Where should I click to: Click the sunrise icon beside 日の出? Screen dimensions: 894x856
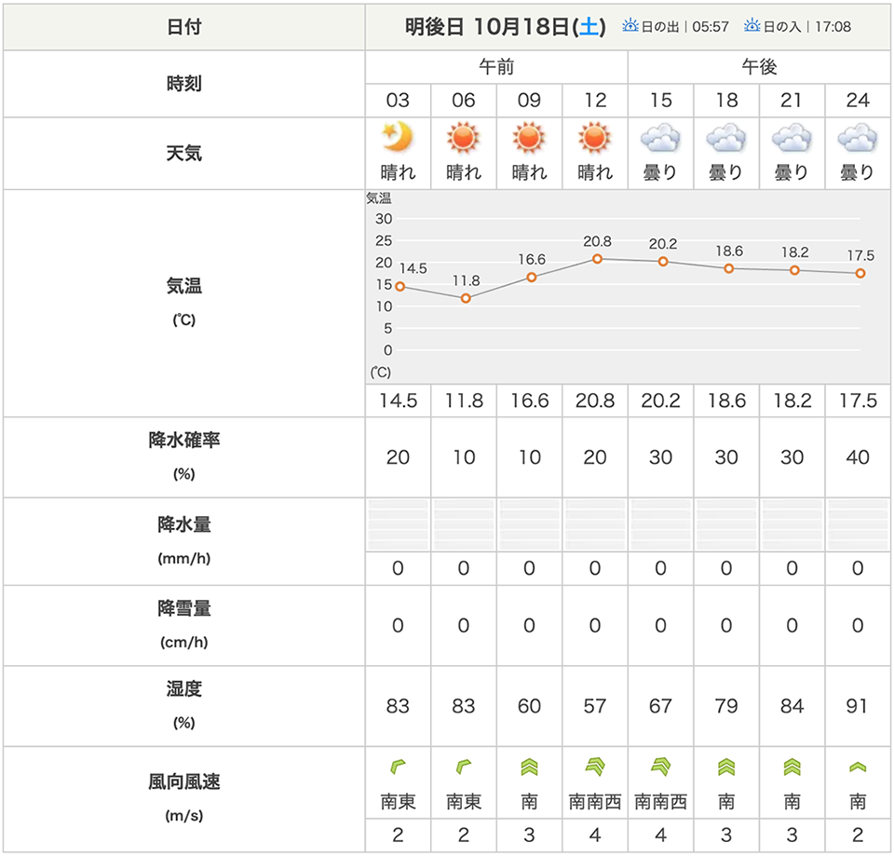[631, 26]
